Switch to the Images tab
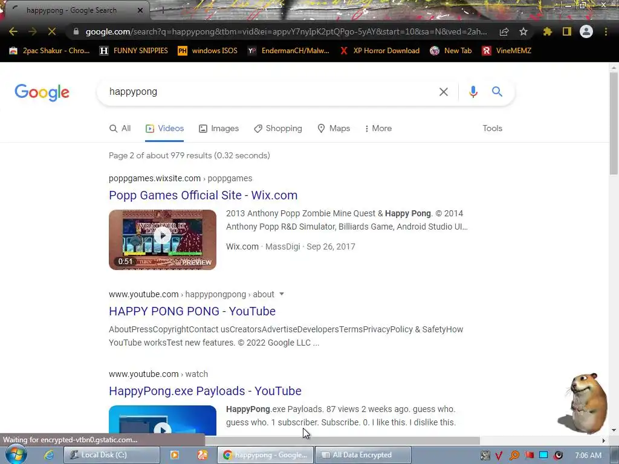Image resolution: width=619 pixels, height=464 pixels. [x=219, y=129]
